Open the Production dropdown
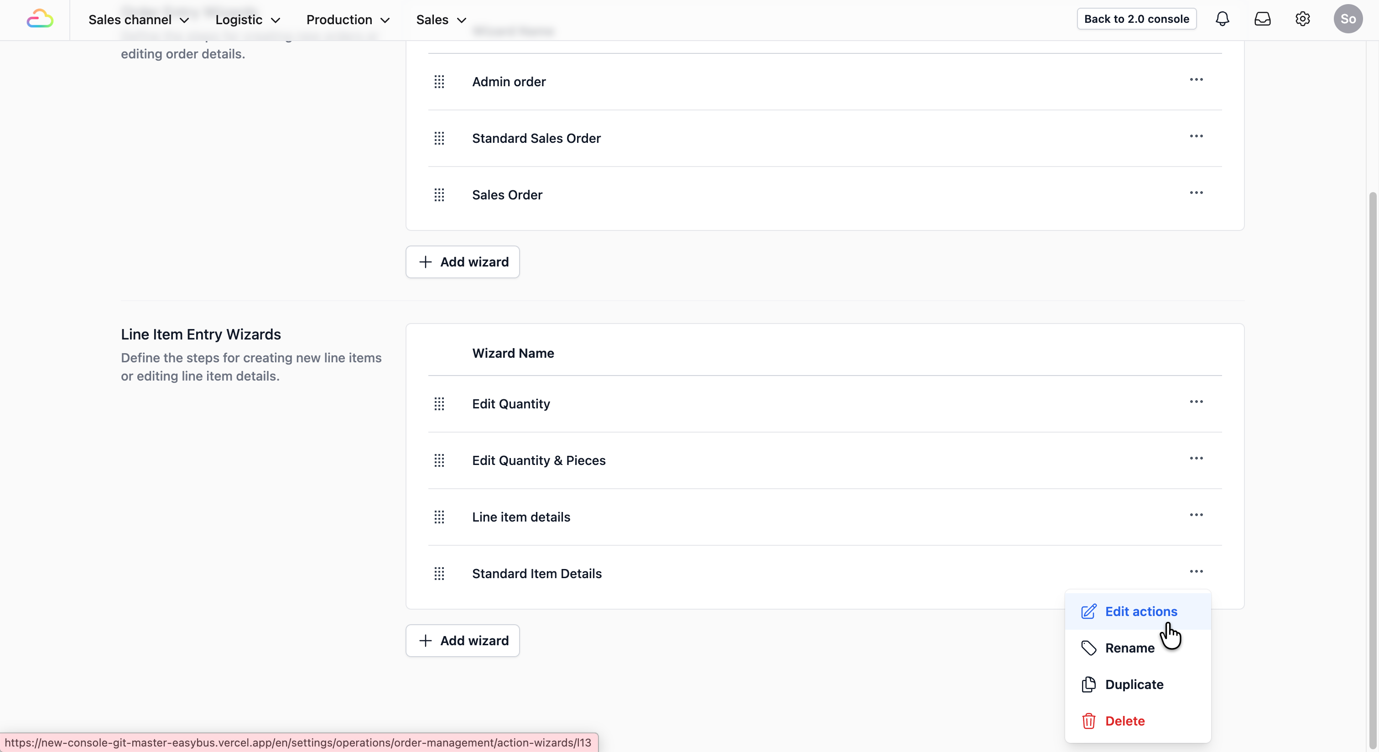This screenshot has height=752, width=1379. [x=348, y=20]
